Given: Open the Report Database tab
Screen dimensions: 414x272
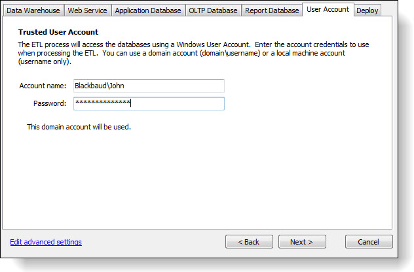Looking at the screenshot, I should coord(272,10).
